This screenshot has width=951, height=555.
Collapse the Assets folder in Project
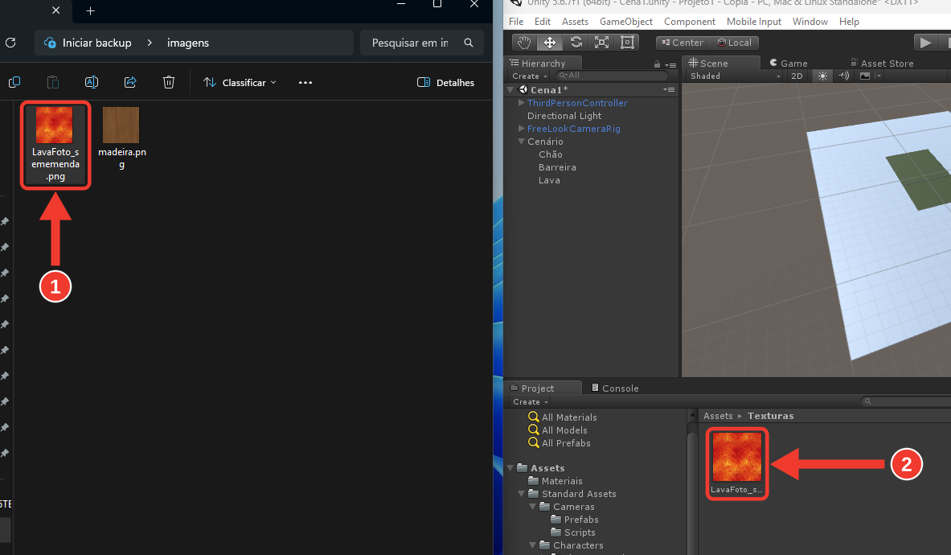click(x=510, y=467)
